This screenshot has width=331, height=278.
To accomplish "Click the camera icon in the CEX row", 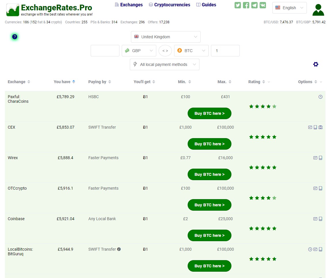I will (x=321, y=127).
